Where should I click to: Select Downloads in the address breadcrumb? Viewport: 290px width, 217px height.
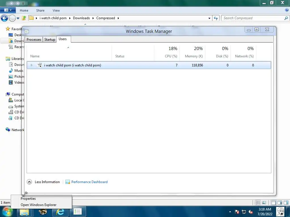pos(81,18)
